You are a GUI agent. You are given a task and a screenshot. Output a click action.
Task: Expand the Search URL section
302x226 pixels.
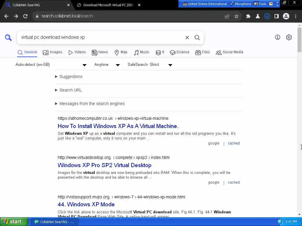coord(68,90)
